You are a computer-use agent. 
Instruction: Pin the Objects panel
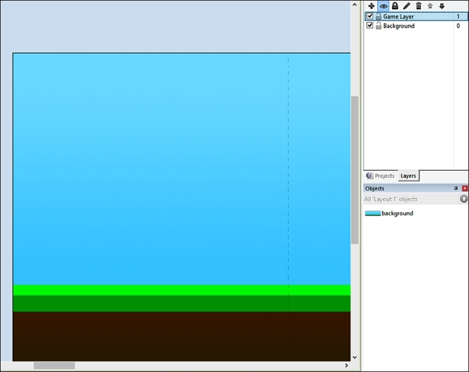(x=456, y=188)
